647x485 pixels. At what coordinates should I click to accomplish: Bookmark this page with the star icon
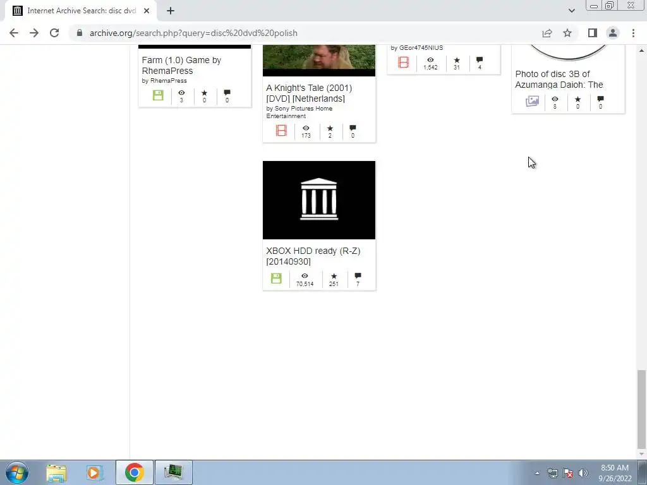click(x=567, y=33)
